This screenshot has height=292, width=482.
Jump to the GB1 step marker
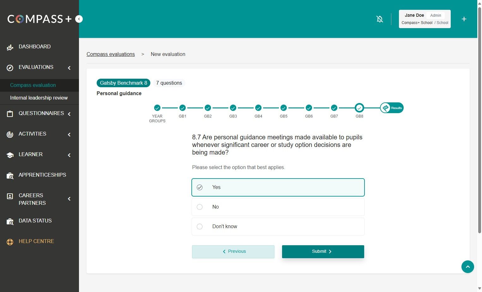coord(183,108)
